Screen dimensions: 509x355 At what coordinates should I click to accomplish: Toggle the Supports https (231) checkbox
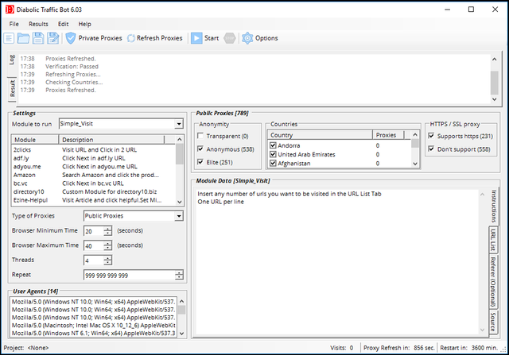tap(431, 136)
